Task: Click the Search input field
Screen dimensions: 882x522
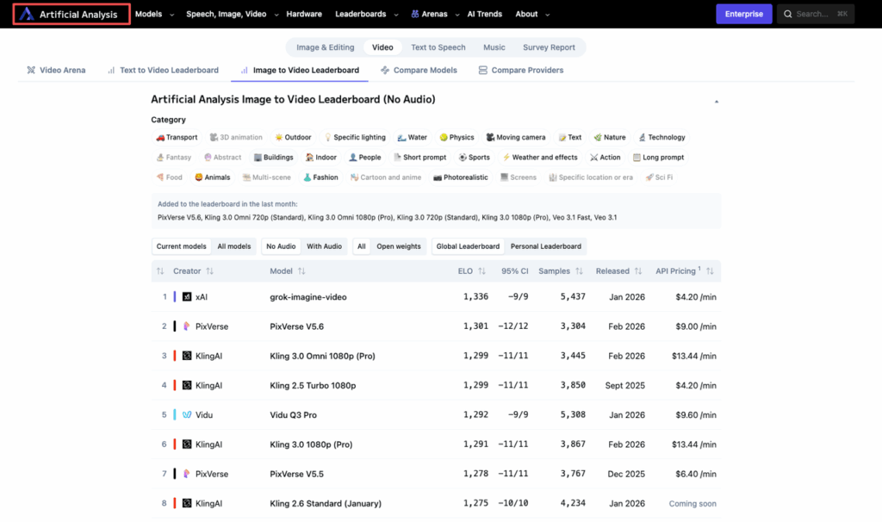Action: [x=816, y=14]
